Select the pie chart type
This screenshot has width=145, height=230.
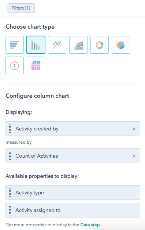(121, 45)
